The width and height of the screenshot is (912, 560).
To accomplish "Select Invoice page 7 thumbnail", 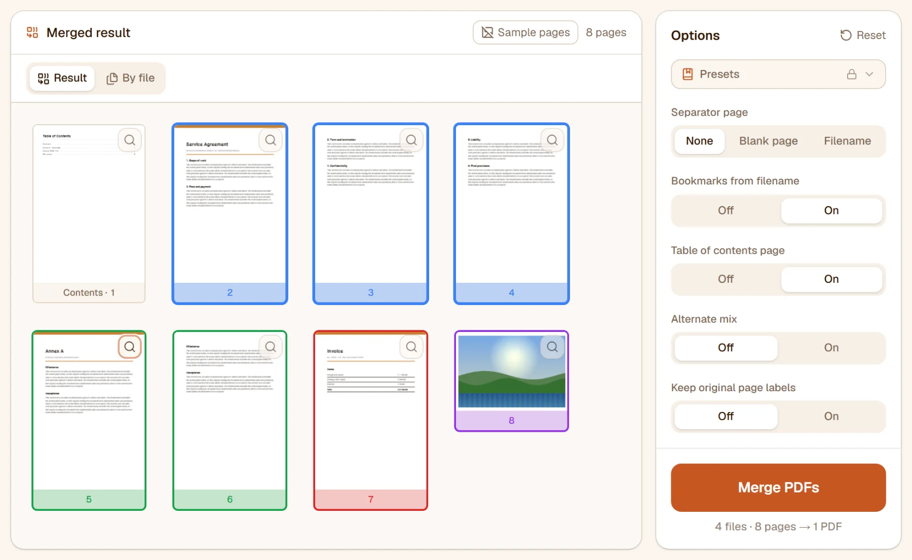I will point(371,420).
